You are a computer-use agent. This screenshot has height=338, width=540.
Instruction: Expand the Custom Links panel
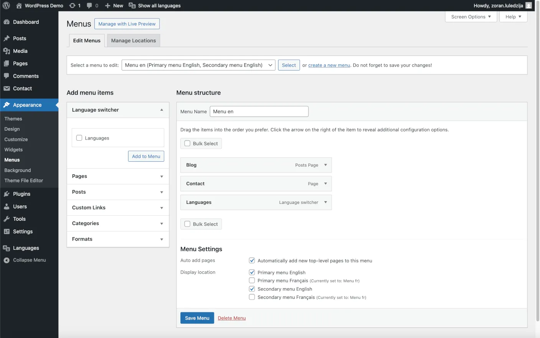[x=118, y=208]
